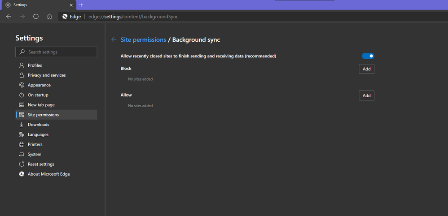448x216 pixels.
Task: Open Downloads settings
Action: [56, 125]
